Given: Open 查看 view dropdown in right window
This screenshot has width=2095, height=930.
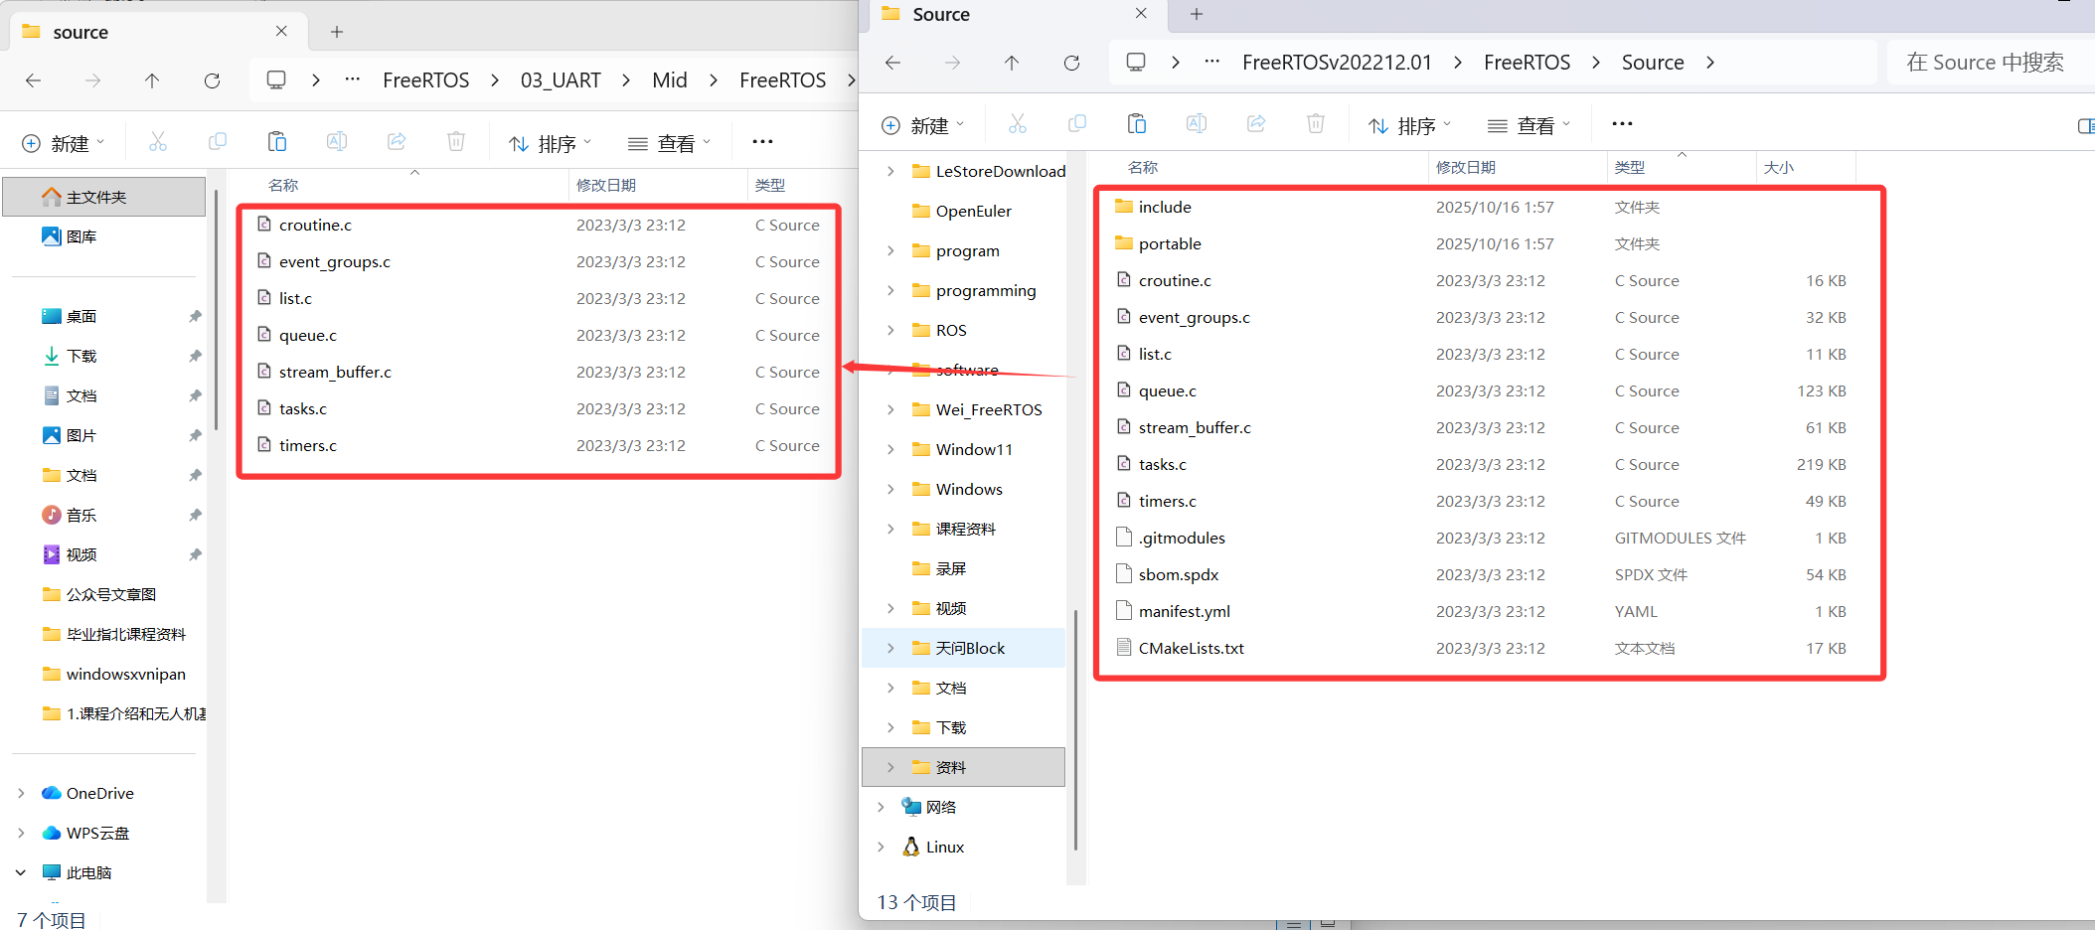Looking at the screenshot, I should click(x=1530, y=125).
